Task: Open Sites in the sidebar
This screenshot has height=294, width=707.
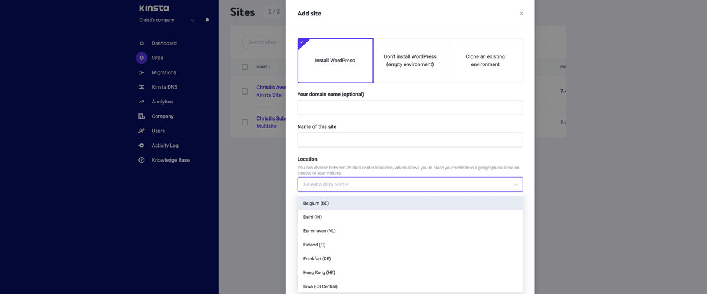Action: pyautogui.click(x=157, y=58)
